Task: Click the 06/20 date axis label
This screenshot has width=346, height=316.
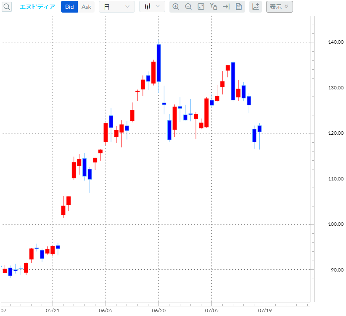Action: pos(158,311)
